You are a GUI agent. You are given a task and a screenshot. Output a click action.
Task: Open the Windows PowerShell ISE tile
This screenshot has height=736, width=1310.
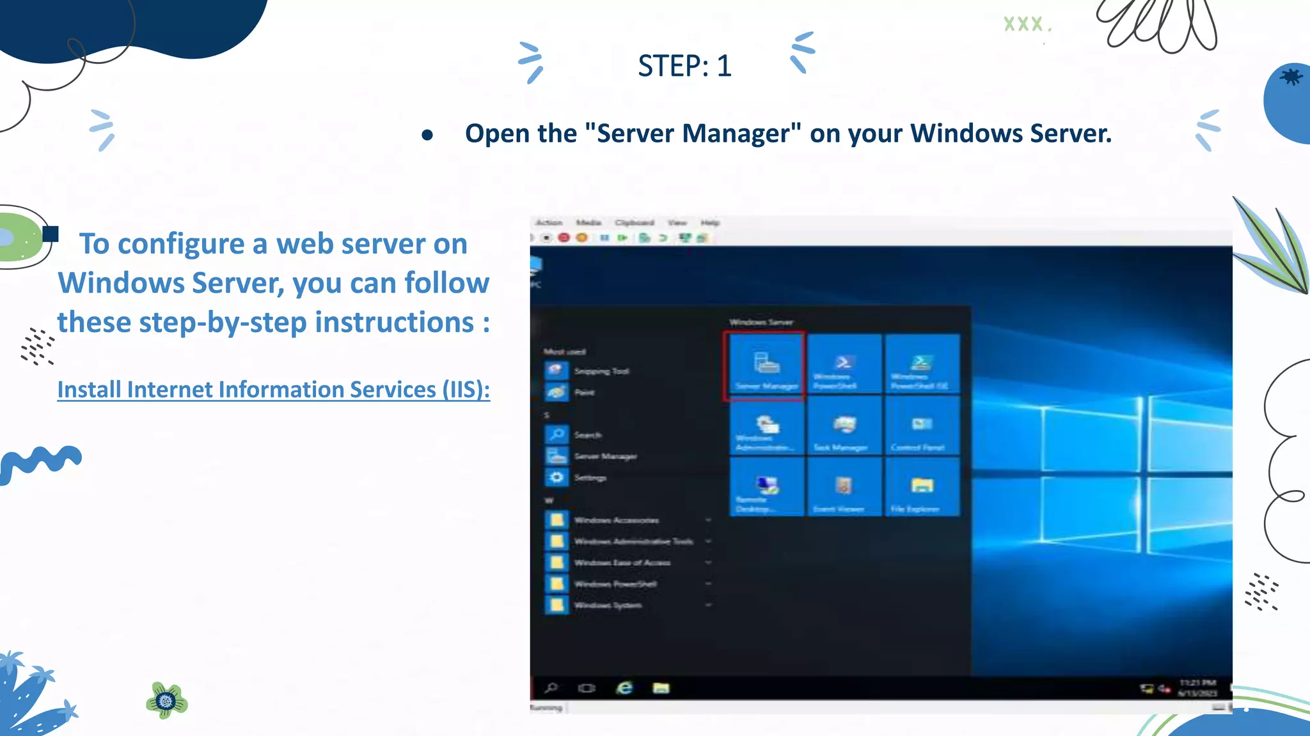pyautogui.click(x=922, y=364)
